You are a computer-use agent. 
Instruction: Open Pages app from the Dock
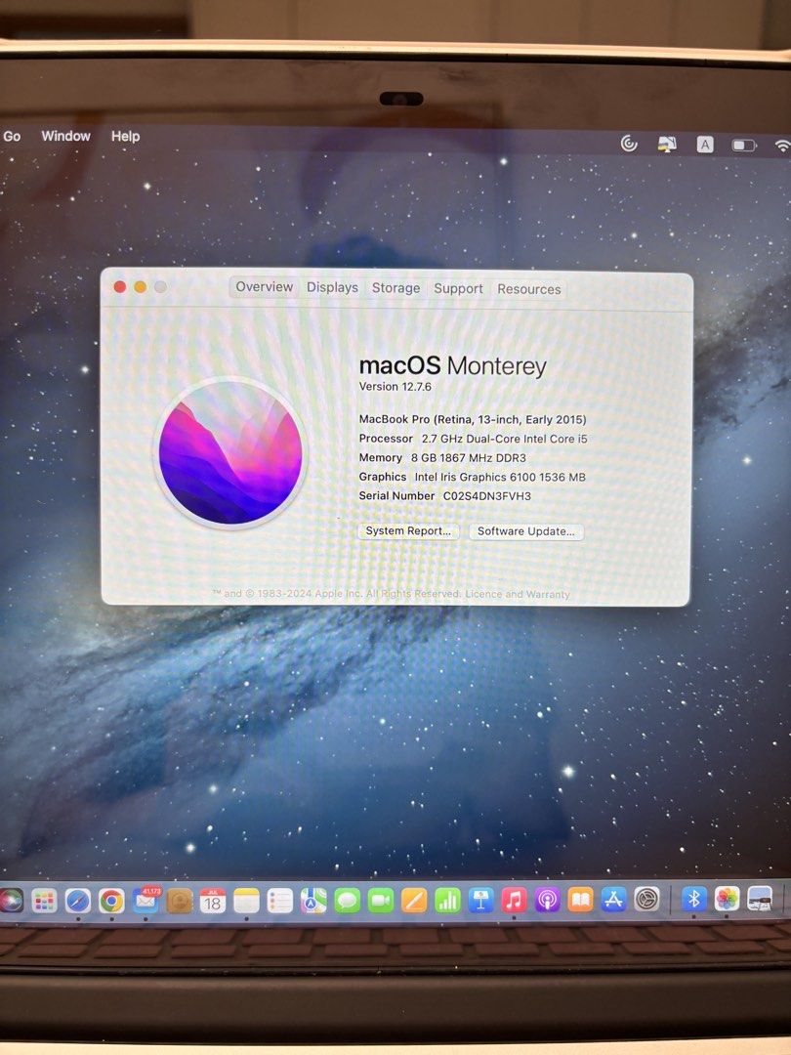tap(414, 901)
